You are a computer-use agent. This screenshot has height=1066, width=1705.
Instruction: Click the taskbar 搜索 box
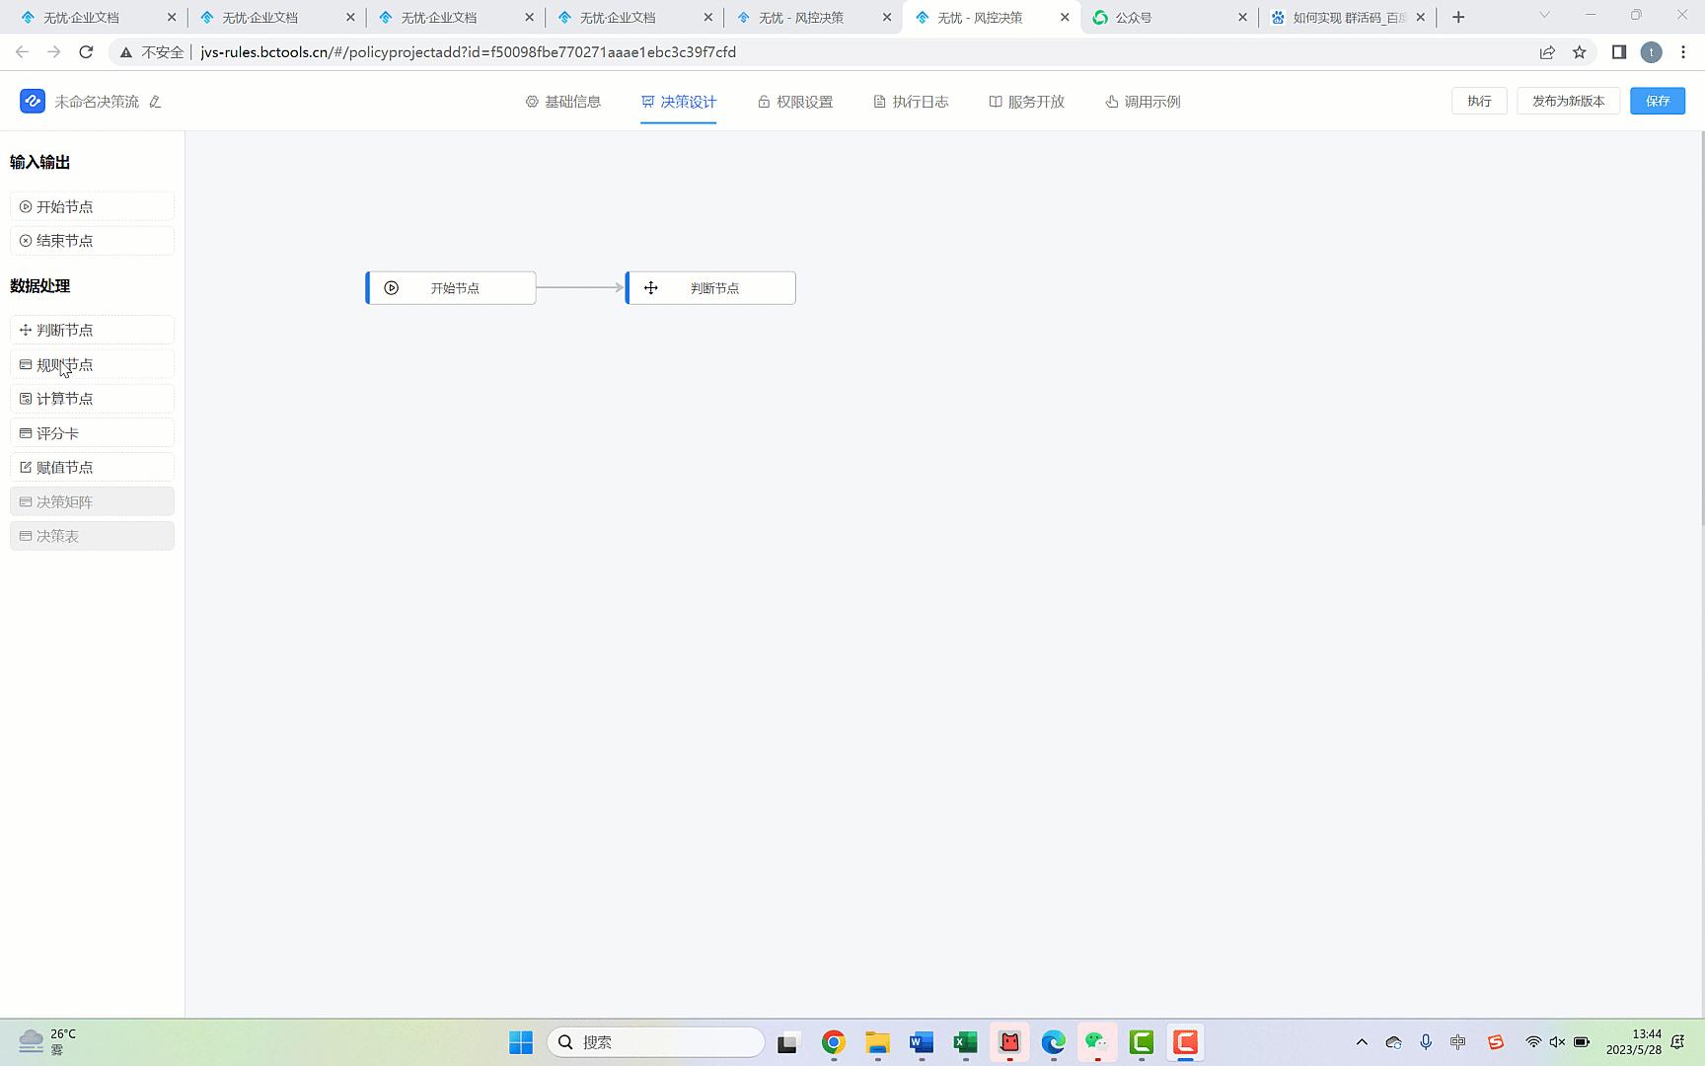pos(656,1042)
